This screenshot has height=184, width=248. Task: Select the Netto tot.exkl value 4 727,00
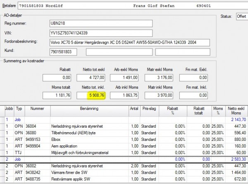[91, 78]
